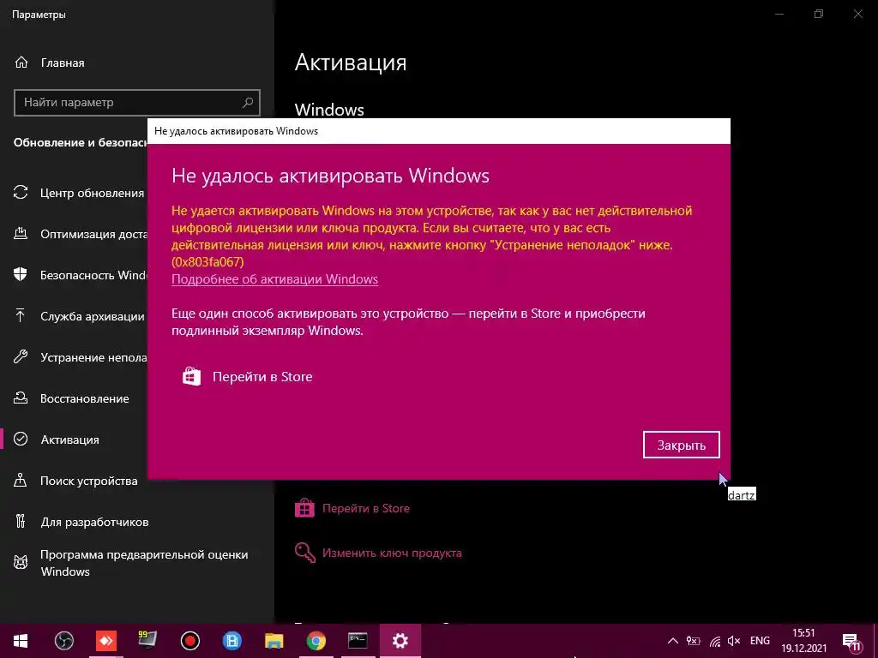Click Перейти в Store link below dialog

pyautogui.click(x=365, y=508)
